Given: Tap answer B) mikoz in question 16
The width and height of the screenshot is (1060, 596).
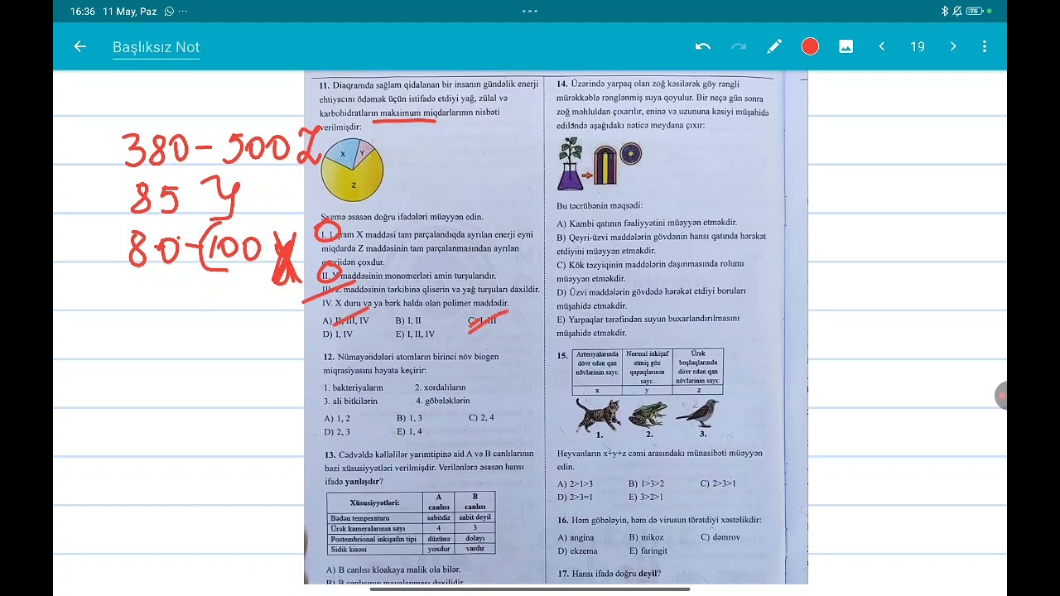Looking at the screenshot, I should tap(646, 537).
